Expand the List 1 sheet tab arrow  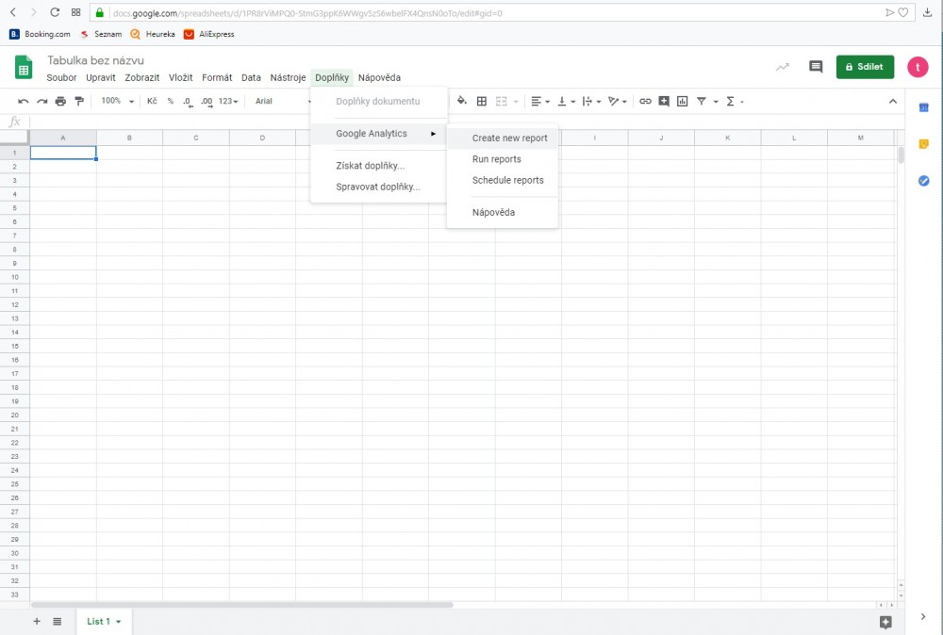(119, 622)
